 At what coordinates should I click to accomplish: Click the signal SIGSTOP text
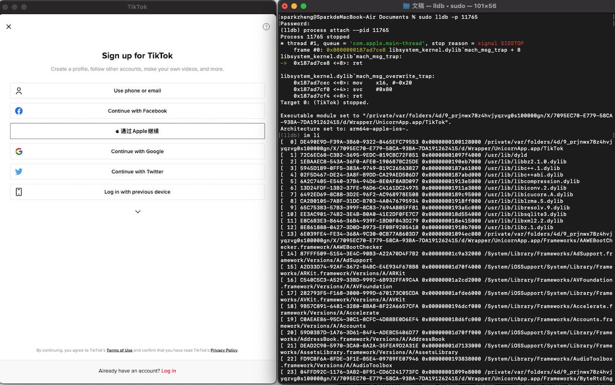tap(500, 44)
